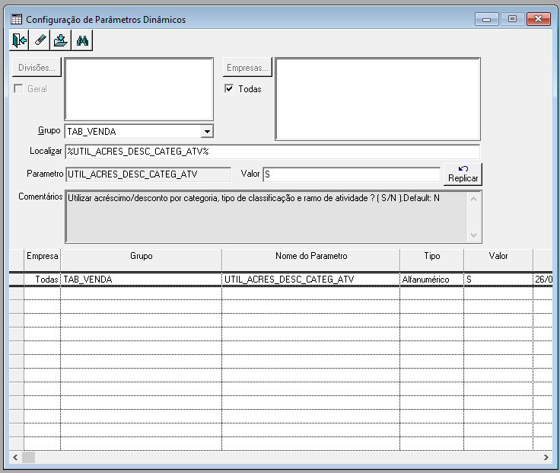Maximize the Configuração de Parâmetros window
The image size is (560, 473).
[x=512, y=19]
